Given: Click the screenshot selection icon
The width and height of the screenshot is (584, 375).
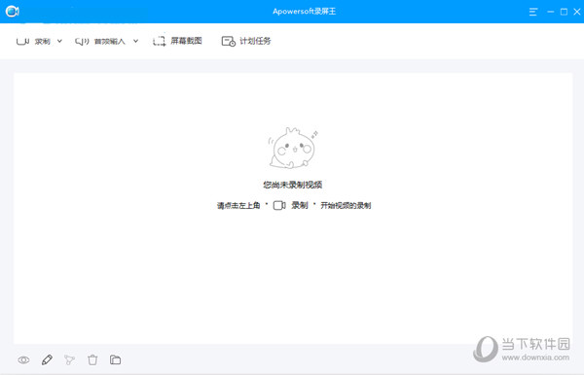Looking at the screenshot, I should 160,41.
